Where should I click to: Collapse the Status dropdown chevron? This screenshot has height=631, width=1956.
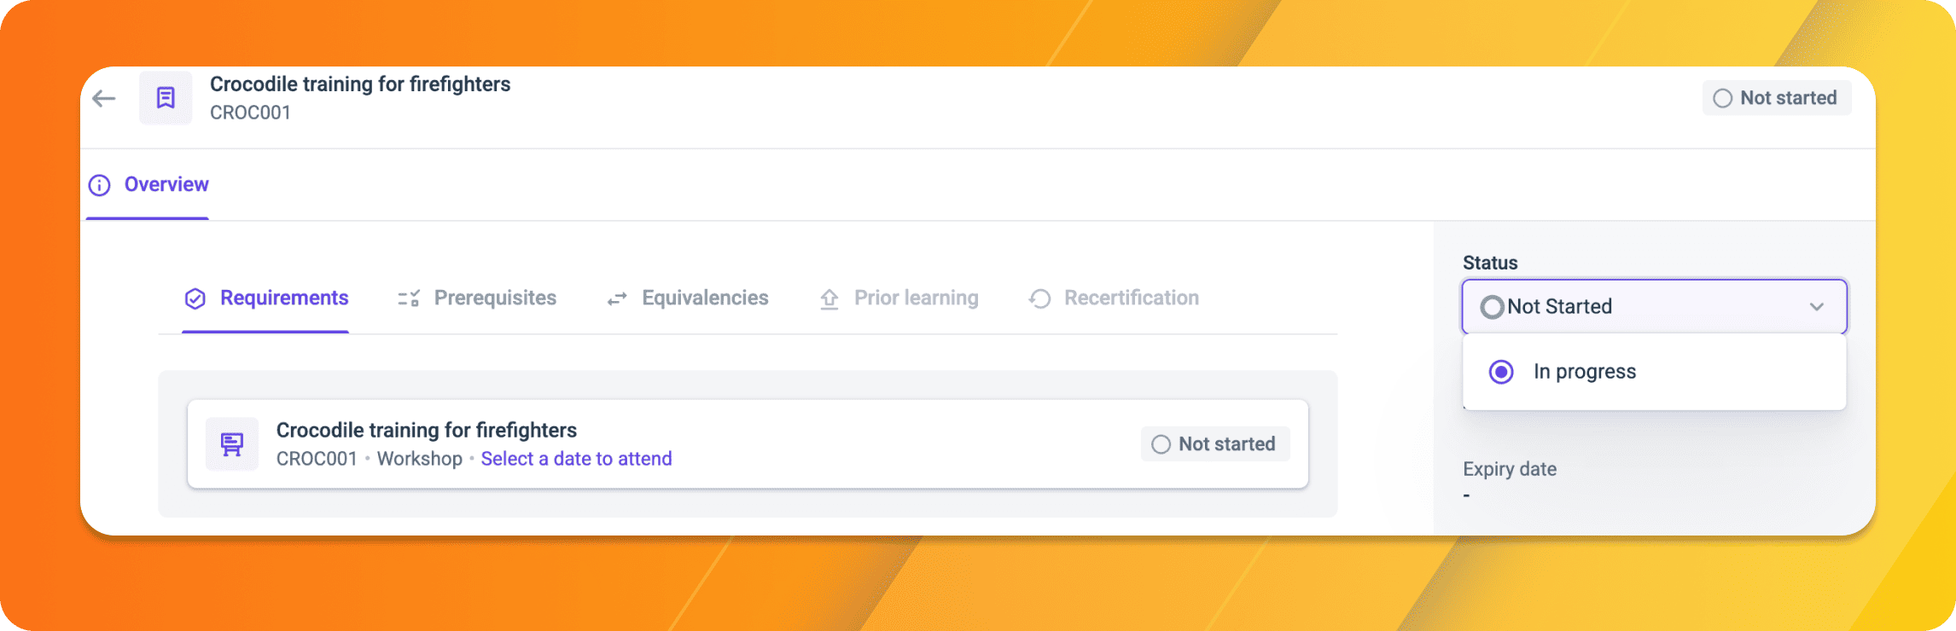1817,307
